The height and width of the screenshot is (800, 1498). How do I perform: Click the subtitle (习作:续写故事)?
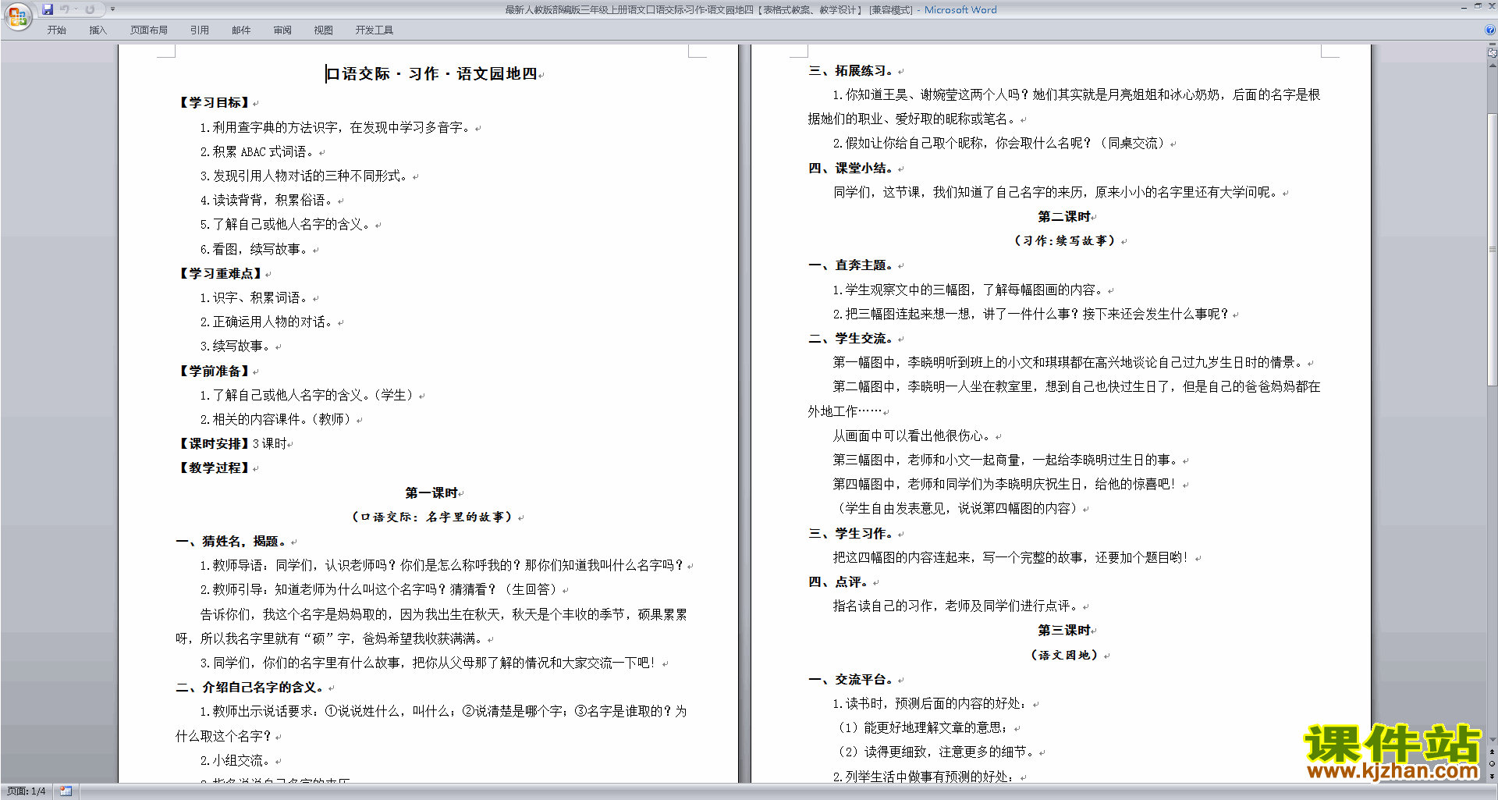pos(1064,241)
